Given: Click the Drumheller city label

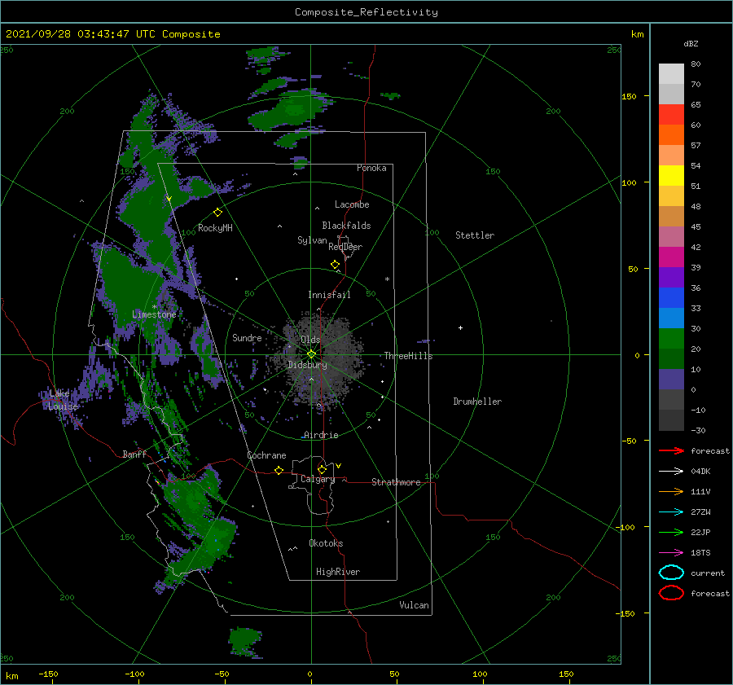Looking at the screenshot, I should (x=477, y=402).
